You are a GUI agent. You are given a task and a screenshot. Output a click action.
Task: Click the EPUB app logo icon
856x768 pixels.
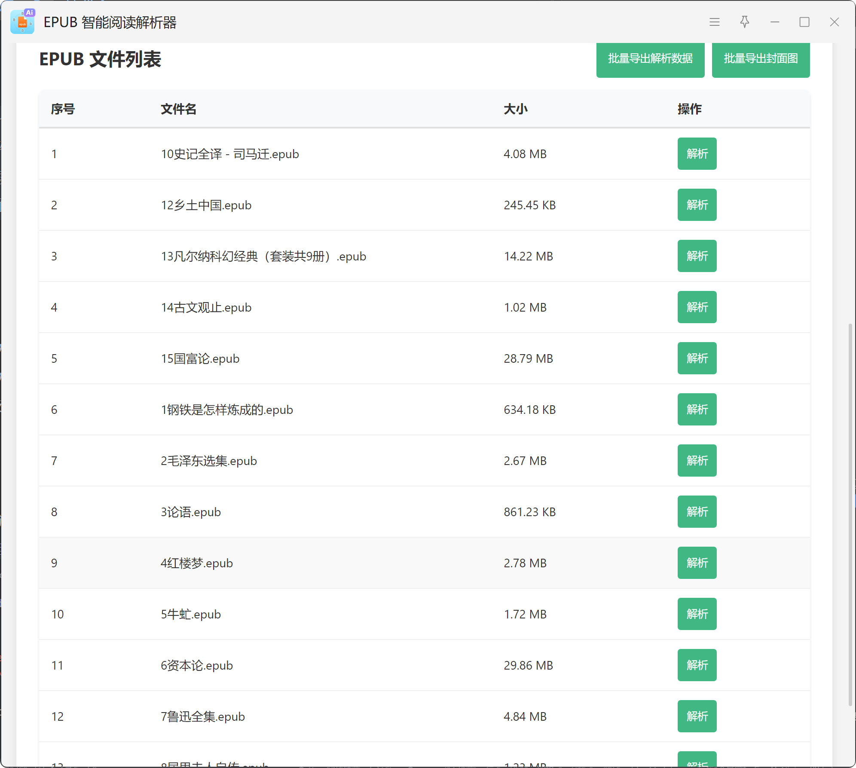22,22
